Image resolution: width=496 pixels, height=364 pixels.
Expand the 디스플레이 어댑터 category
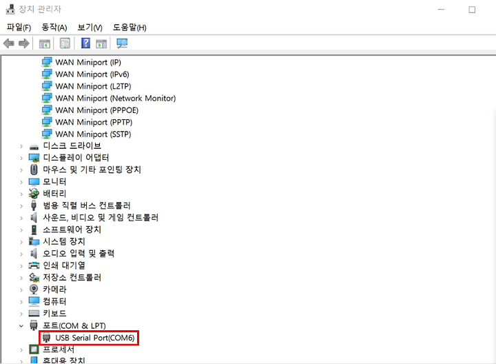coord(21,159)
